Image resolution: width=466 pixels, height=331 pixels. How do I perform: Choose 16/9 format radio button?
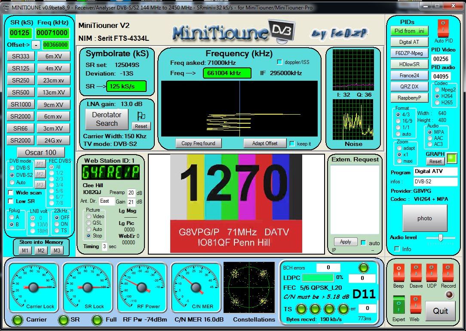(398, 121)
